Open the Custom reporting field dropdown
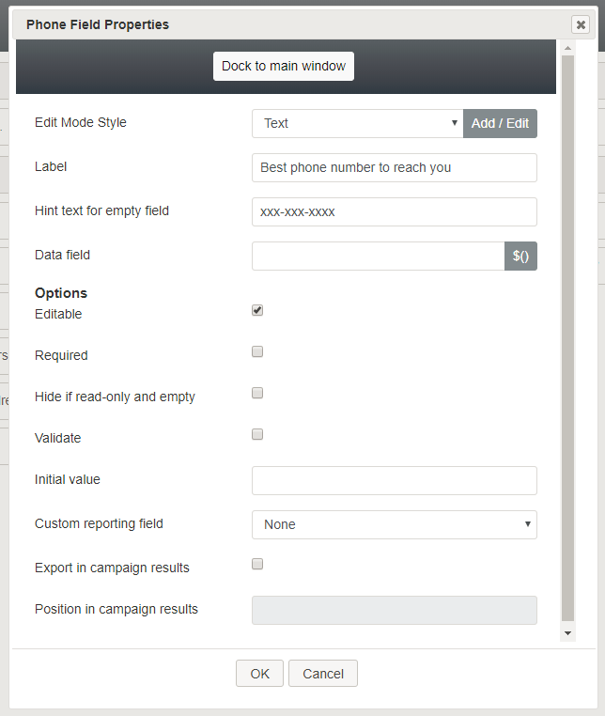The width and height of the screenshot is (605, 716). (395, 524)
